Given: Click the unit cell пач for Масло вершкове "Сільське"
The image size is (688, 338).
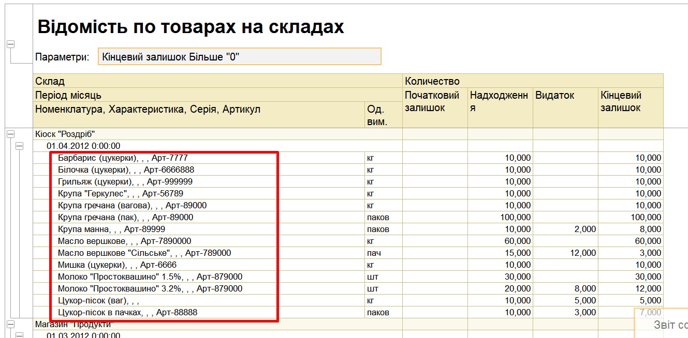Looking at the screenshot, I should (384, 253).
